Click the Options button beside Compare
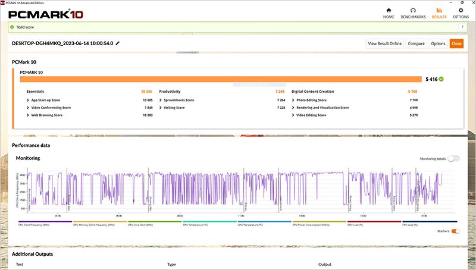Screen dimensions: 476x270 [x=438, y=43]
